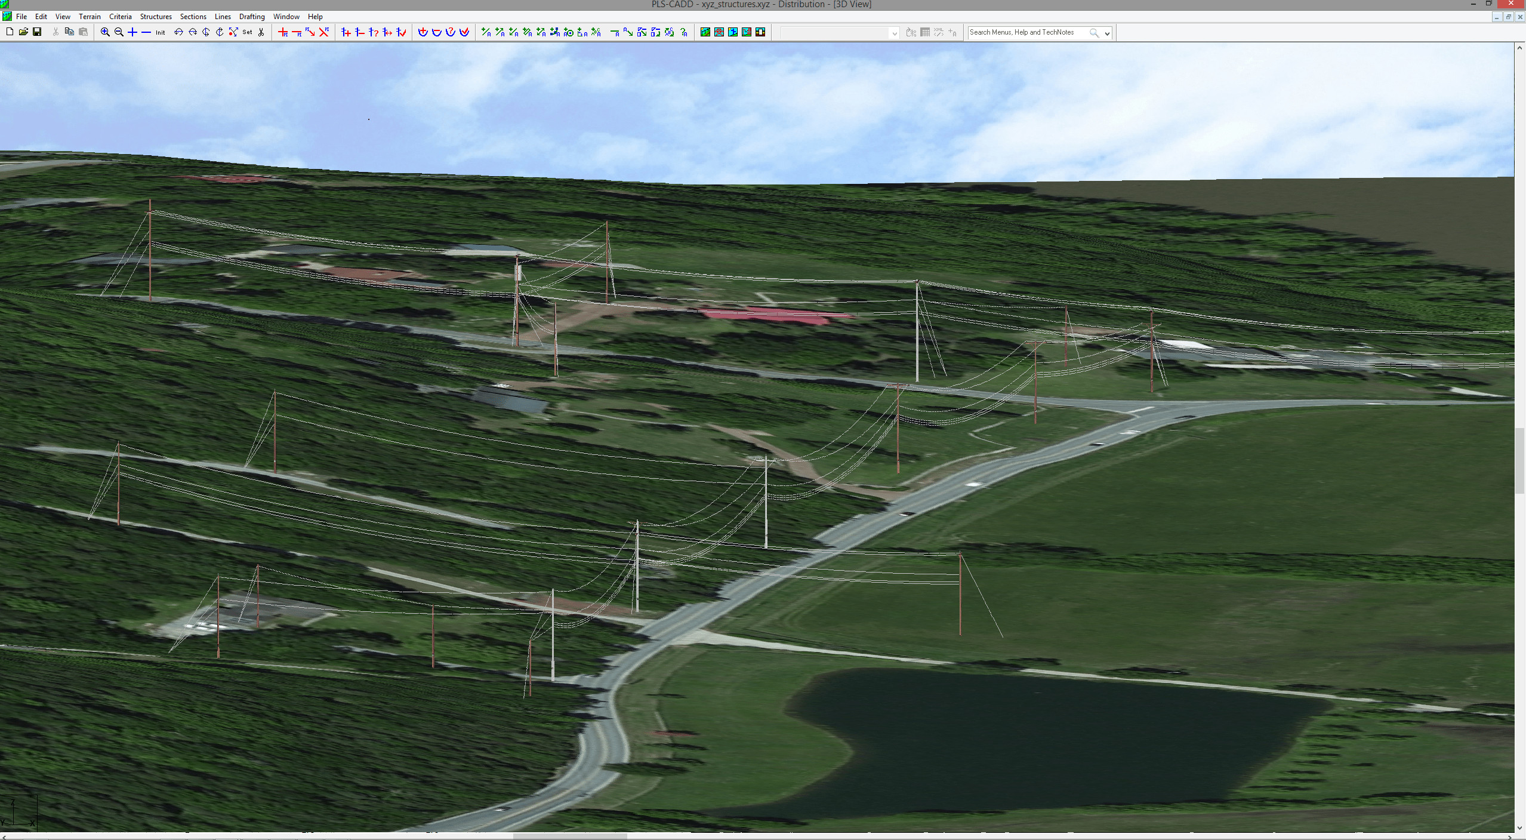Screen dimensions: 1526x840
Task: Click the Save file icon
Action: (x=37, y=32)
